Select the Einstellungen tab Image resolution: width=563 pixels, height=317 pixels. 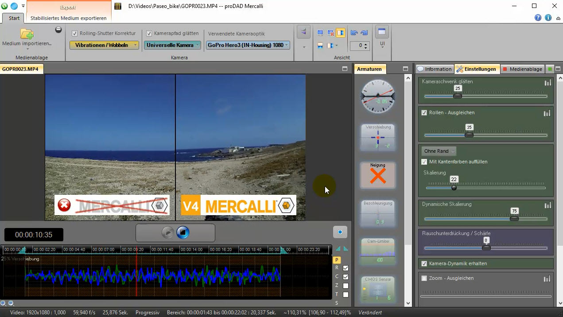click(477, 69)
